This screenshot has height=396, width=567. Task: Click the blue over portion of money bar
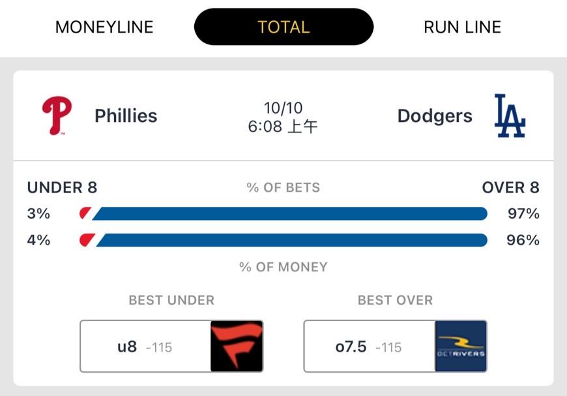pos(292,240)
